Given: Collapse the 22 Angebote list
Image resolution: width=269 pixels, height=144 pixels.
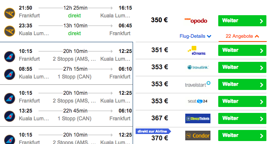Looking at the screenshot, I should click(242, 36).
